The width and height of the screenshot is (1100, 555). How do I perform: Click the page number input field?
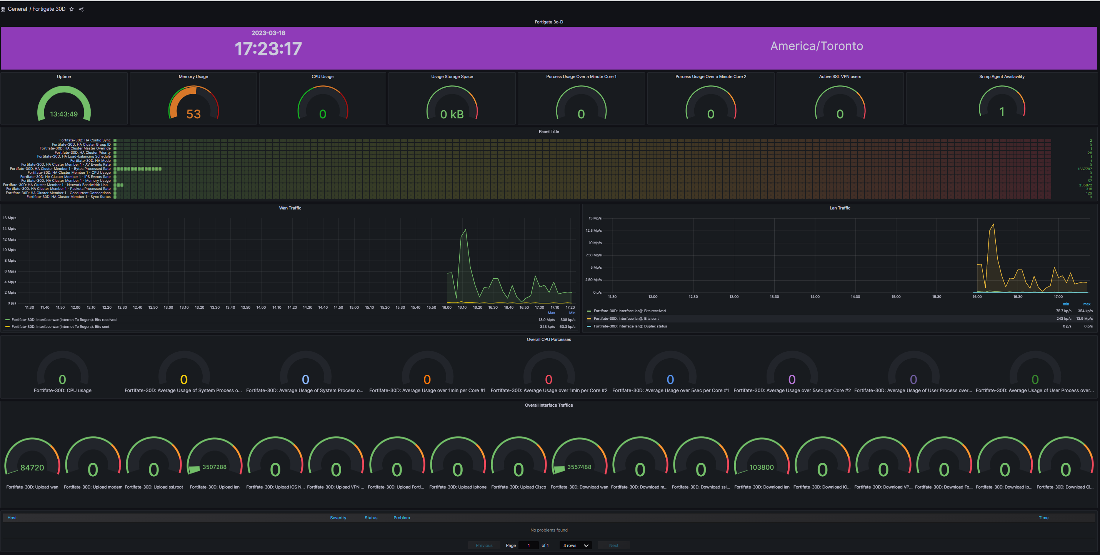click(528, 545)
